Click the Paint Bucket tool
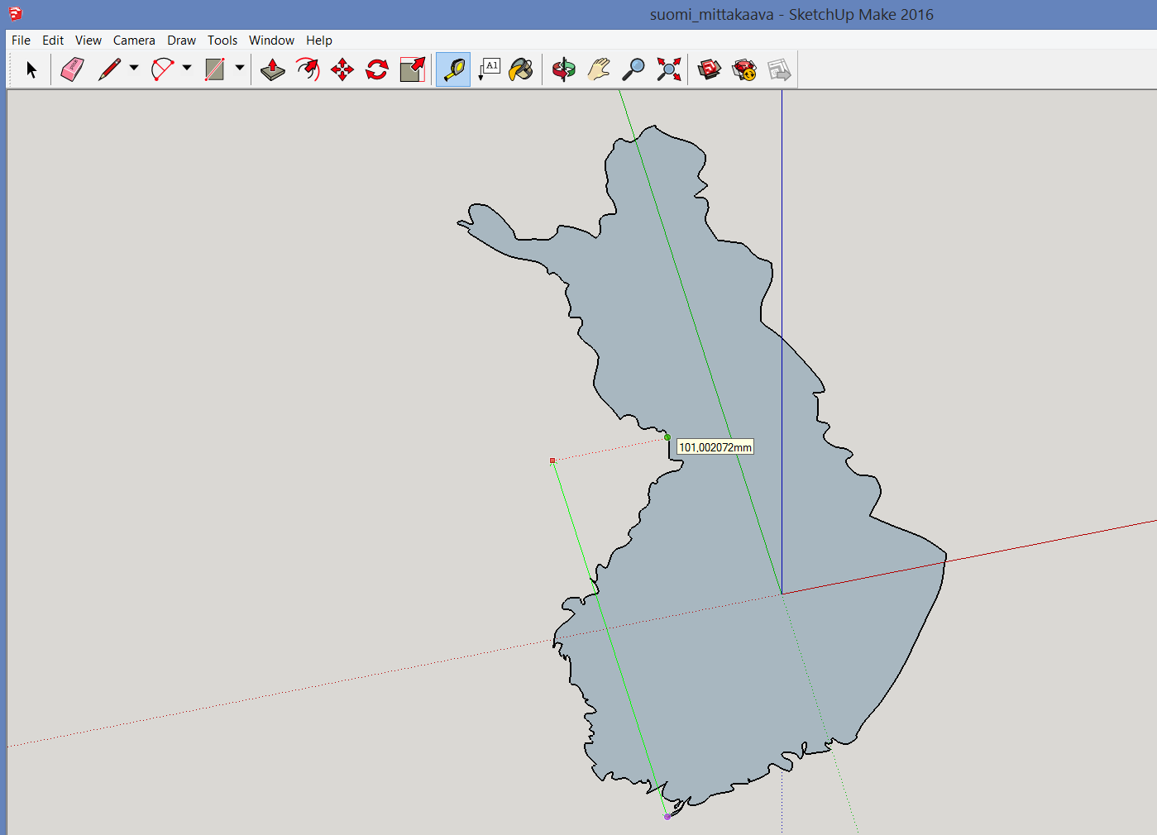The height and width of the screenshot is (835, 1157). 521,70
